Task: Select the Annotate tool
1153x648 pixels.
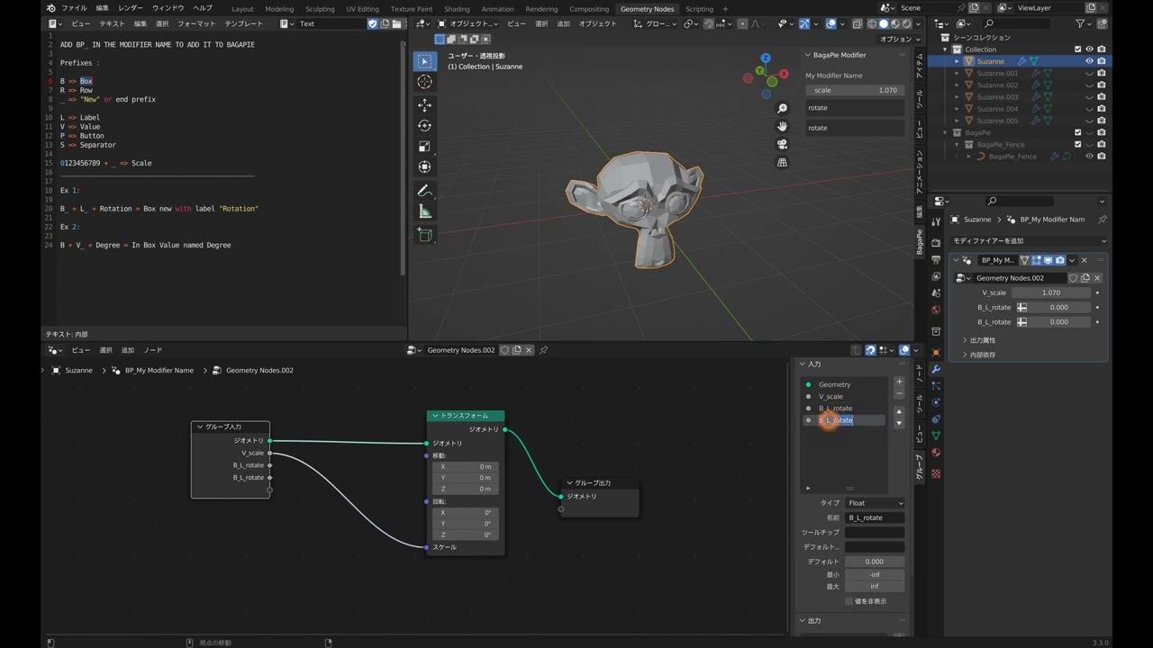Action: click(424, 191)
